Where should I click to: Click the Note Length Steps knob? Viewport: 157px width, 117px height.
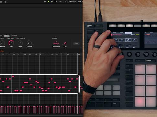pyautogui.click(x=20, y=43)
